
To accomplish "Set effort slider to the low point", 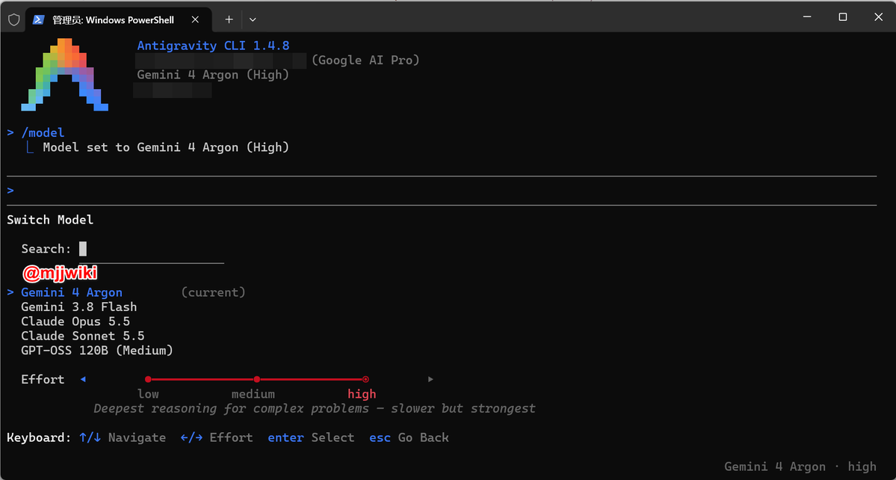I will [148, 379].
